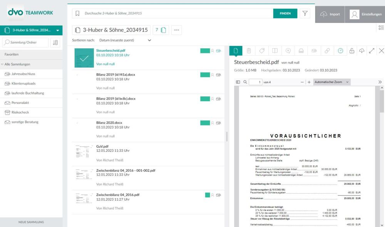385x227 pixels.
Task: Click the collection folder icon in the detail toolbar
Action: (x=314, y=51)
